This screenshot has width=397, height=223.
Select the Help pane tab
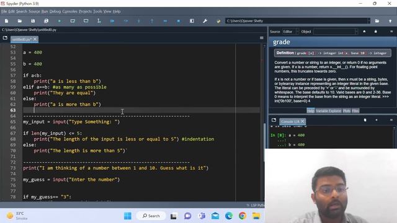pyautogui.click(x=311, y=111)
